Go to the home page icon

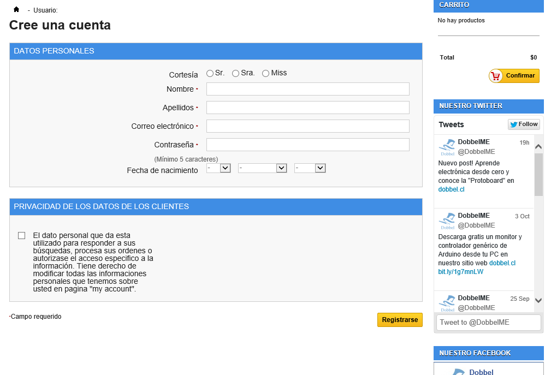(x=16, y=9)
